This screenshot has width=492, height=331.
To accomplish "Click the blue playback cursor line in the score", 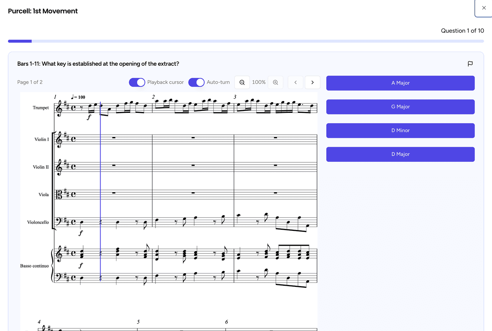I will point(100,192).
